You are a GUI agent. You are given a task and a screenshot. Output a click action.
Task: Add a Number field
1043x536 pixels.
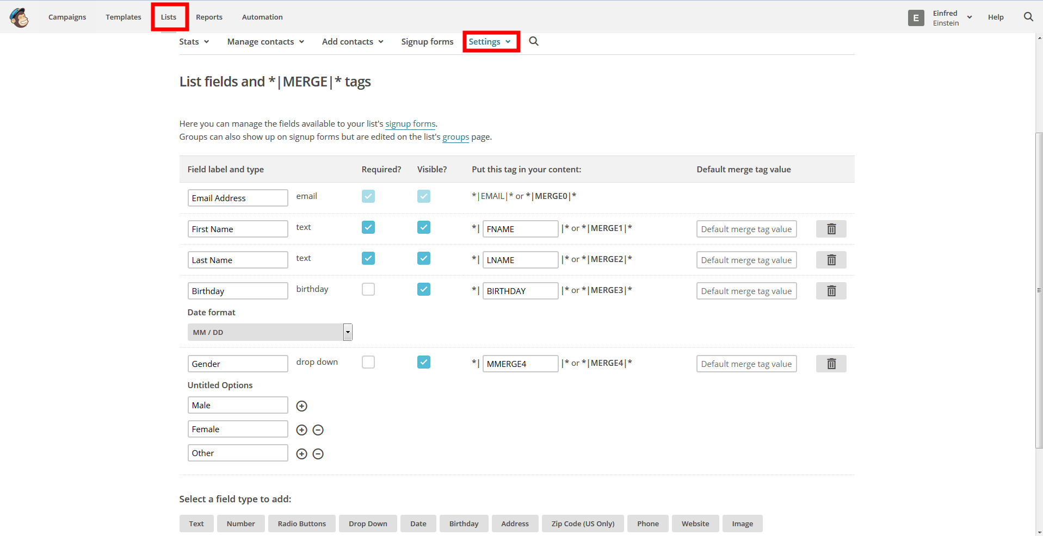[x=240, y=523]
